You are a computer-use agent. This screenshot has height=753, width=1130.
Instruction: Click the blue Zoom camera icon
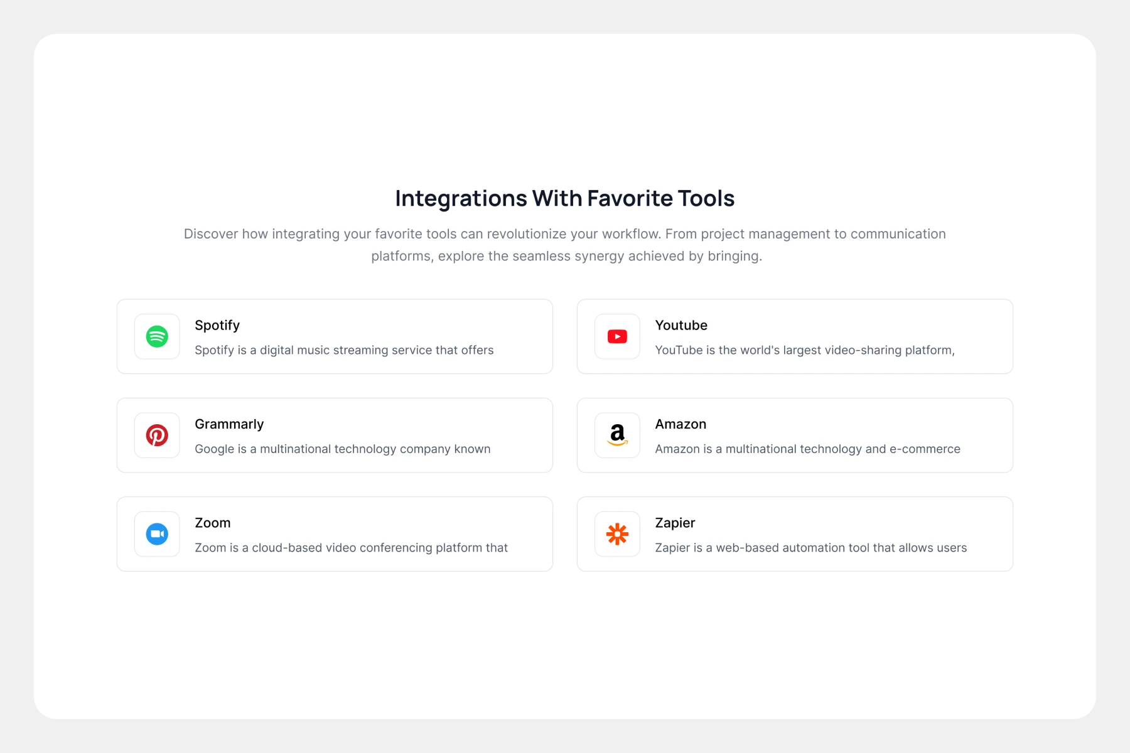157,534
